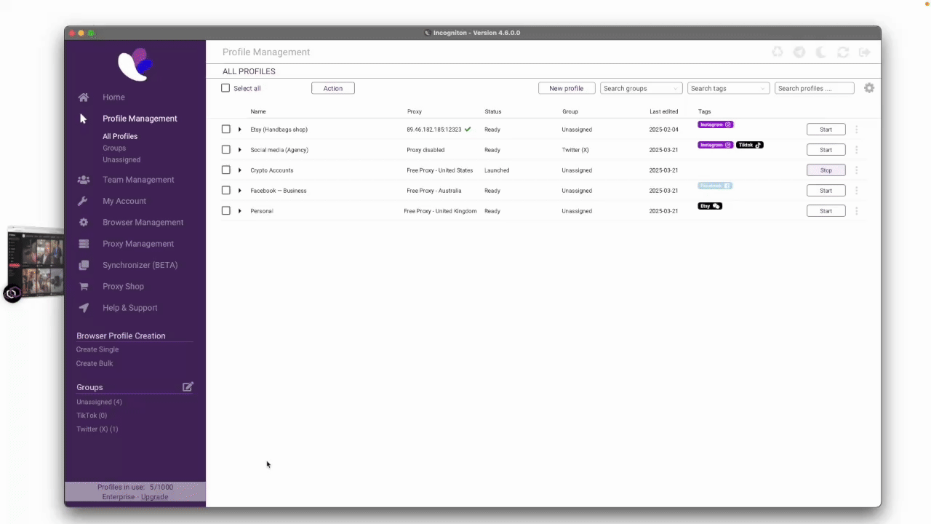Open more options for Social media (Agency)
The height and width of the screenshot is (524, 931).
tap(856, 150)
